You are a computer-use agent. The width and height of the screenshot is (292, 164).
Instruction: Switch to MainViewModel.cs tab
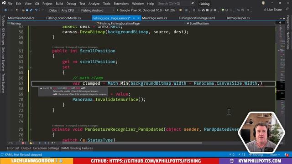(x=21, y=18)
